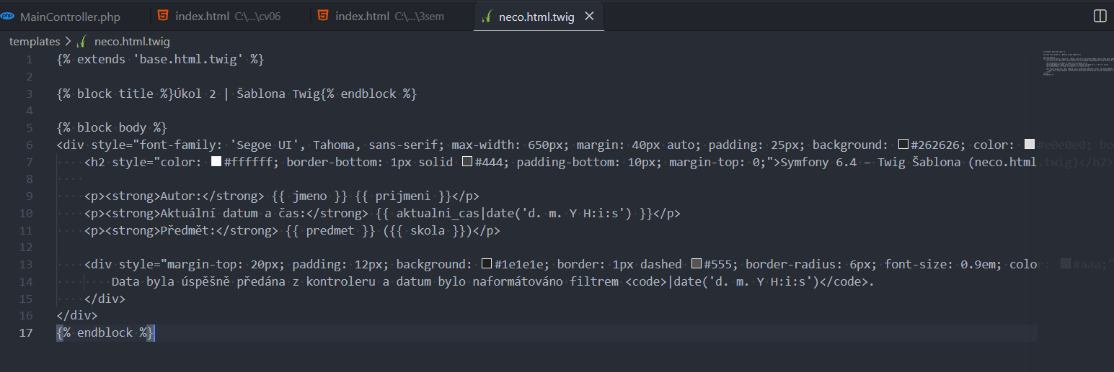Click the Twig leaf icon on neco.html.twig tab
The height and width of the screenshot is (372, 1114).
coord(487,16)
